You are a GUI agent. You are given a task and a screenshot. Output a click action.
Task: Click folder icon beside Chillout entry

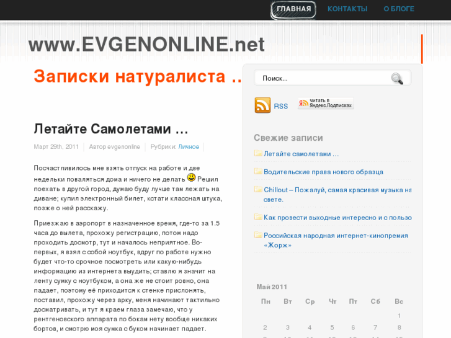click(258, 189)
